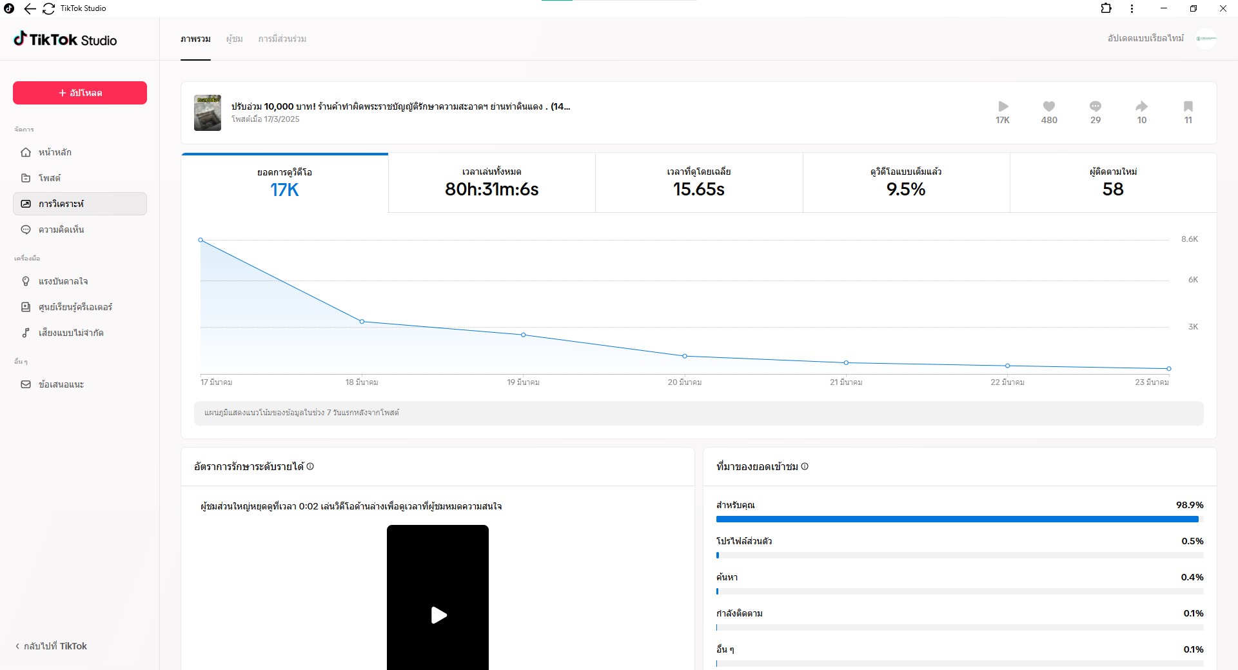Click the red อัปโหลด upload button
The image size is (1238, 670).
coord(80,93)
